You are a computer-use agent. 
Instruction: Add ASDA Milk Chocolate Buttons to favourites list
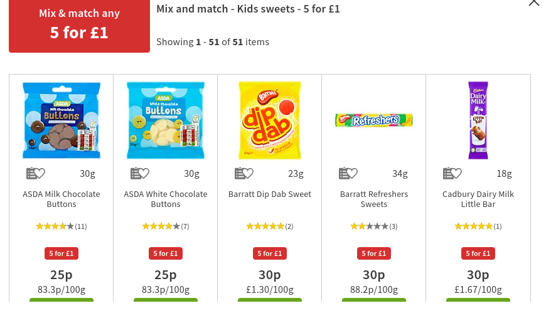(36, 174)
